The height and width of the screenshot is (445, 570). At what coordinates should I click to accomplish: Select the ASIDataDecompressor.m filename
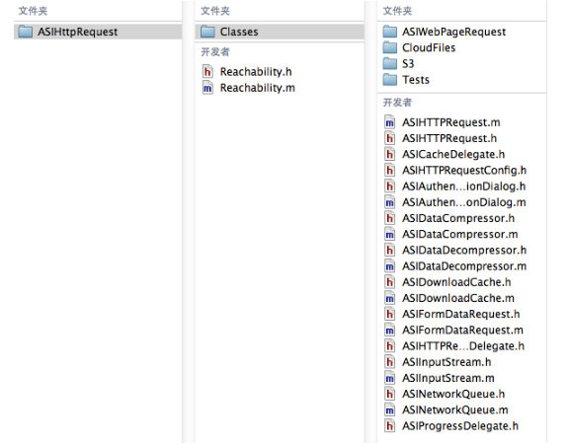pos(464,266)
